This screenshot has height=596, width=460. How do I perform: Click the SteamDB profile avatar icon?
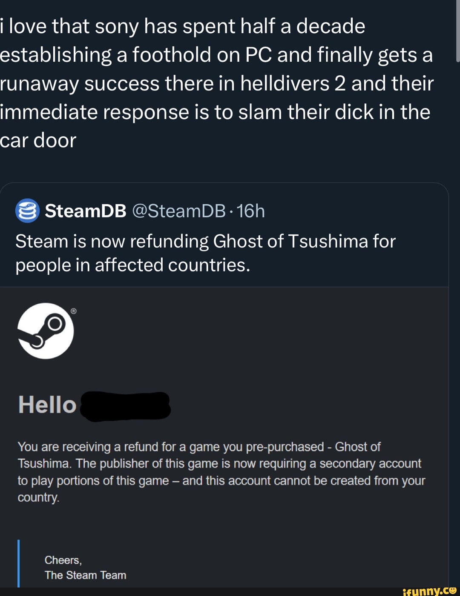[x=28, y=211]
